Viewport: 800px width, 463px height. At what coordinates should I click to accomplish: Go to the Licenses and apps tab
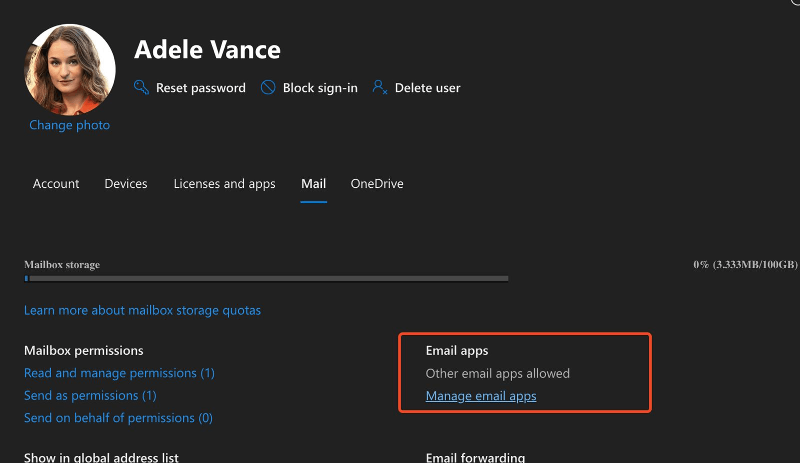(224, 184)
